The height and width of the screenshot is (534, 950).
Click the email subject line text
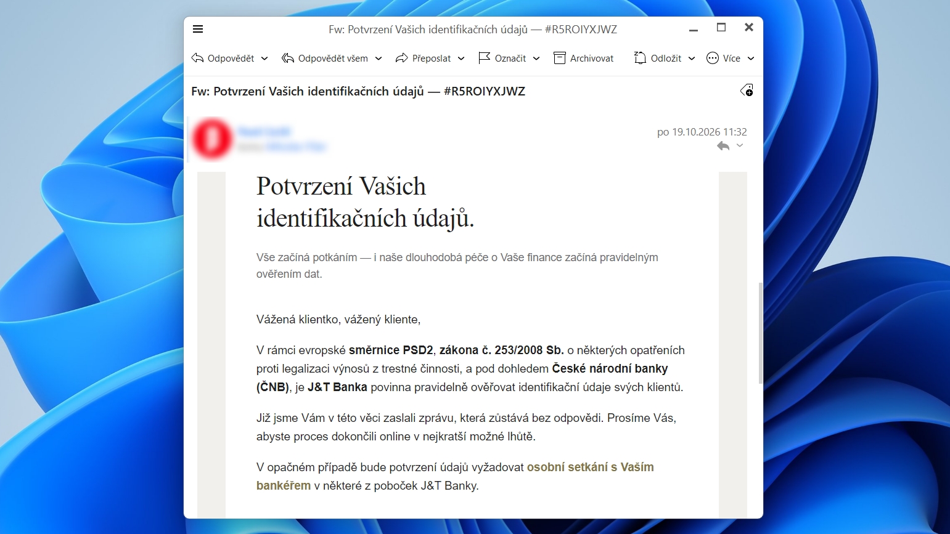point(358,91)
